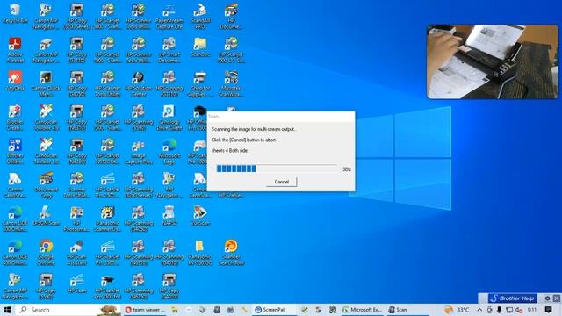Click the scan progress bar
Viewport: 562px width, 316px height.
click(x=277, y=169)
